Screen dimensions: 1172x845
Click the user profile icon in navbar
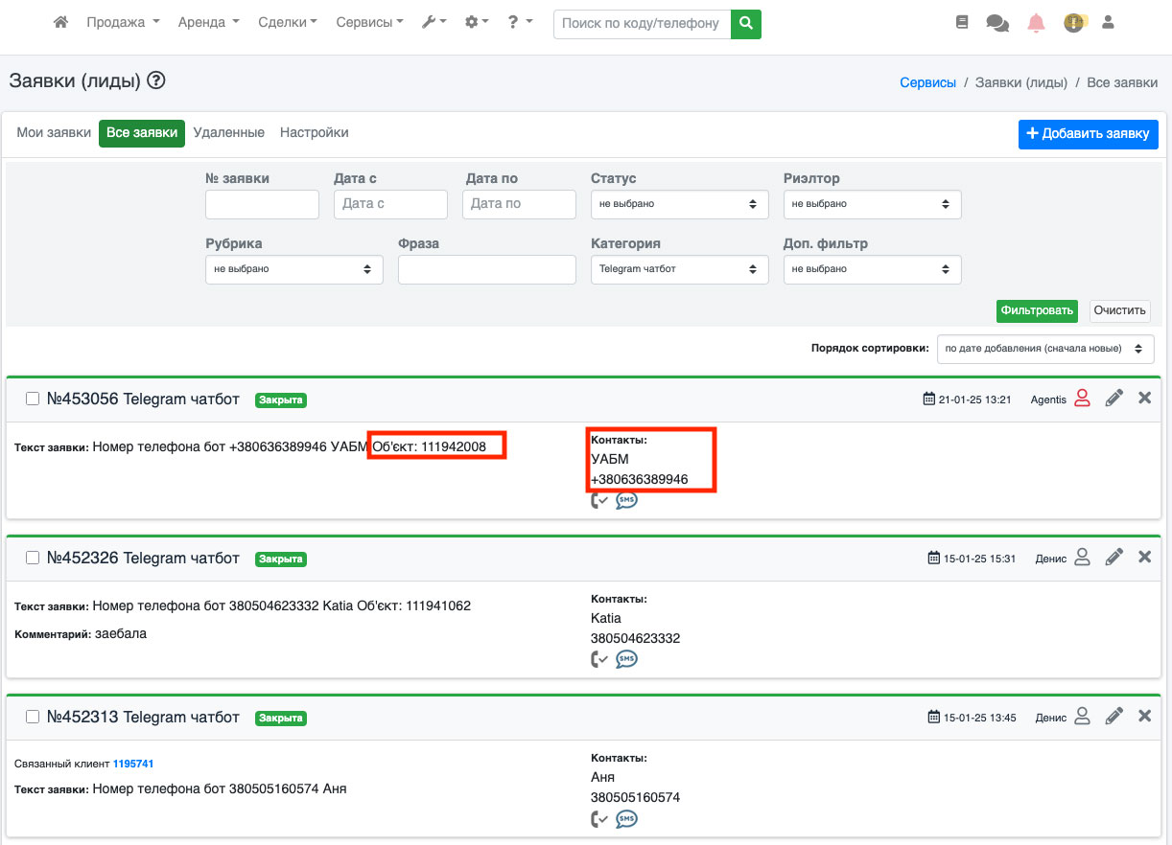[1108, 23]
